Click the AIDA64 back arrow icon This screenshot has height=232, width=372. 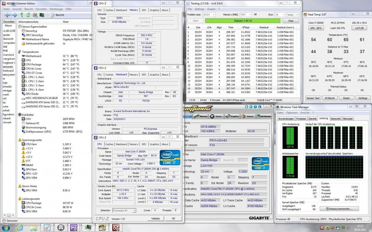(x=7, y=15)
